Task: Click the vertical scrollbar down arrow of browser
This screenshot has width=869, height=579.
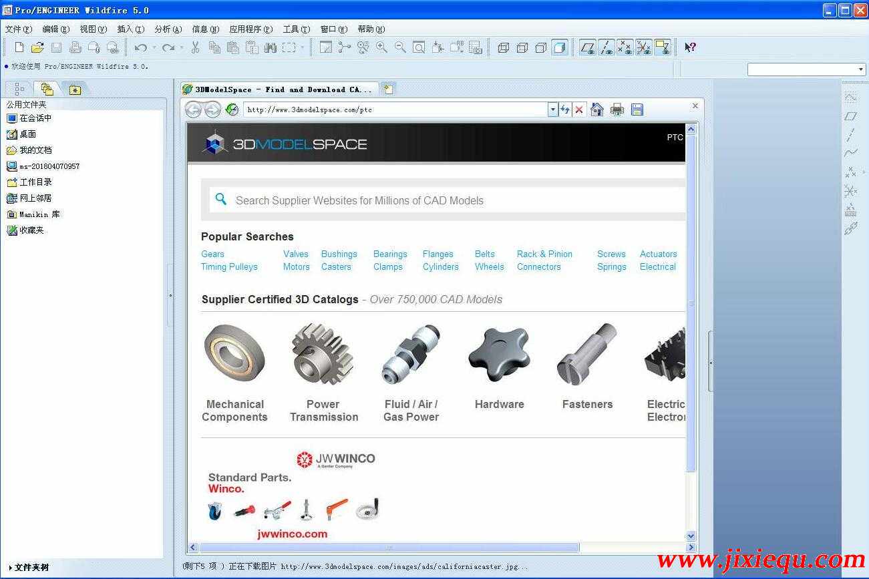Action: click(x=691, y=536)
